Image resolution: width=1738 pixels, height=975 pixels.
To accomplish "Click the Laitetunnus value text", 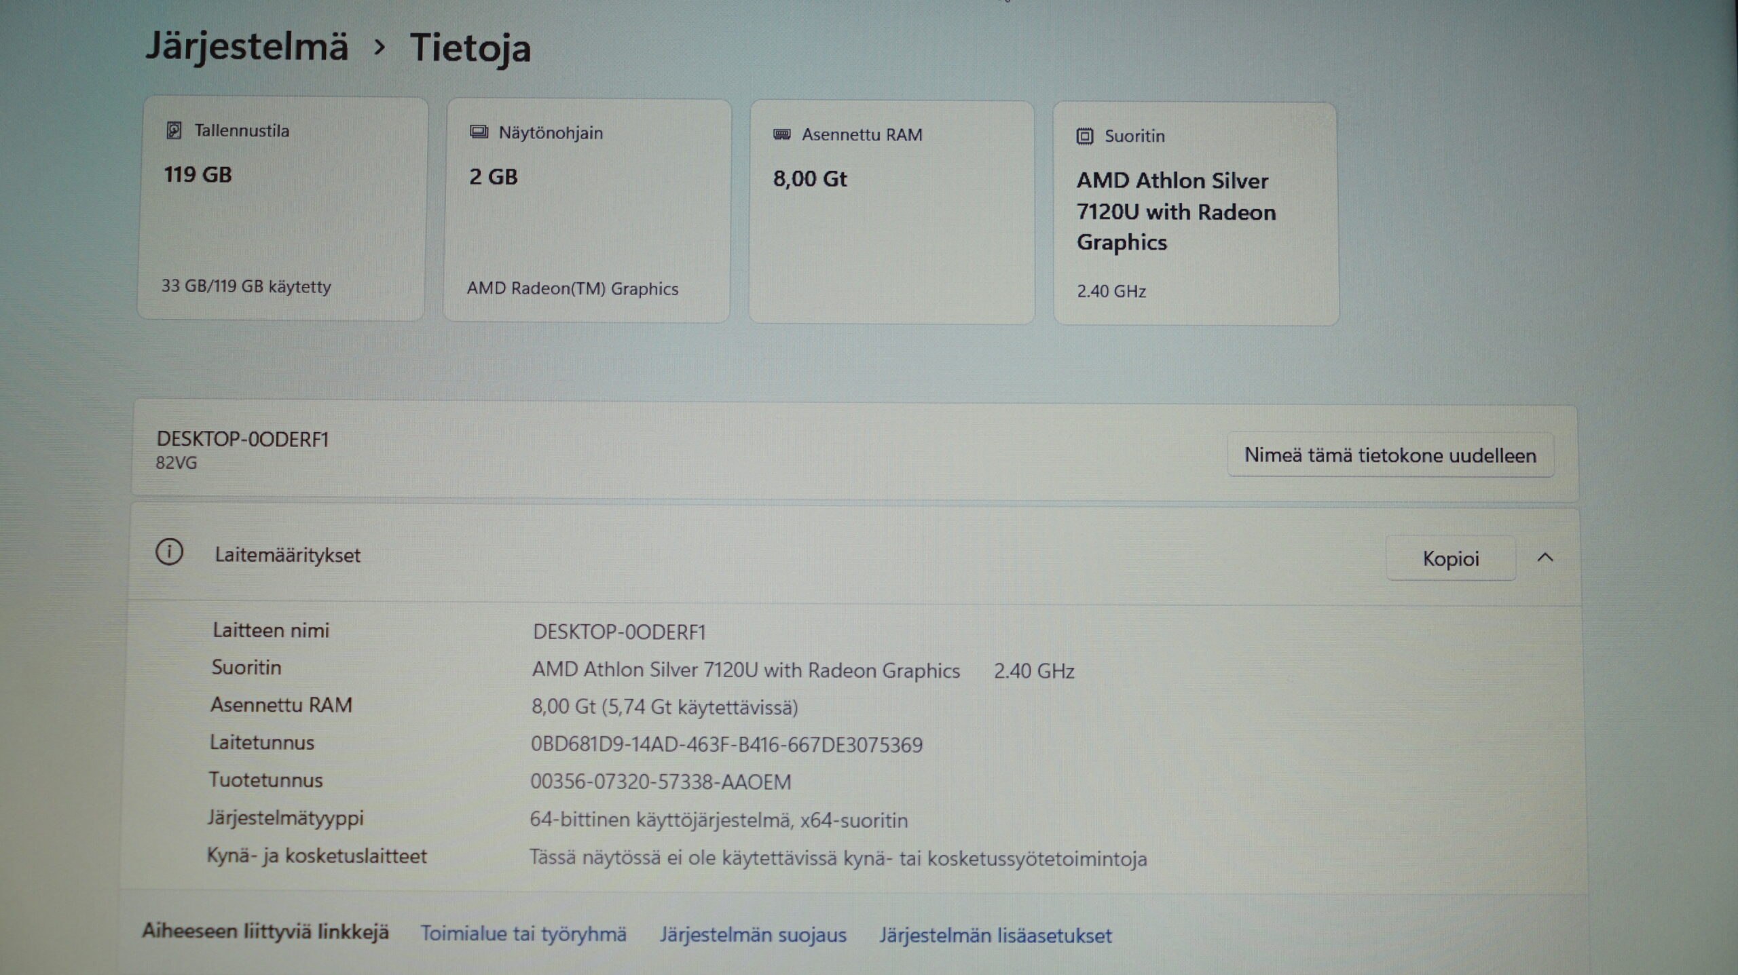I will click(726, 745).
